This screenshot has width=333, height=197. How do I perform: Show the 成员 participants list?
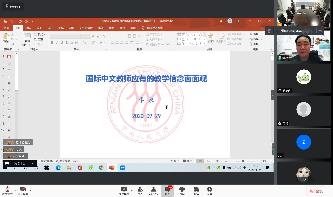tap(154, 191)
